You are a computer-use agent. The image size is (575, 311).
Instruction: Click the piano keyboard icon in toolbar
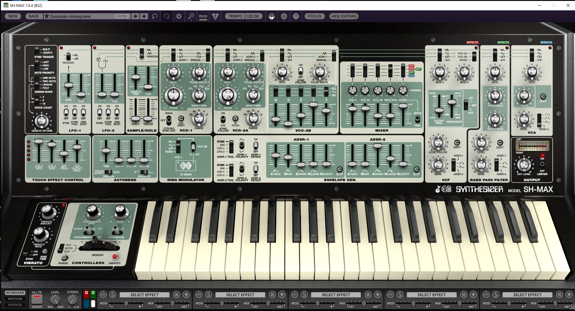272,16
